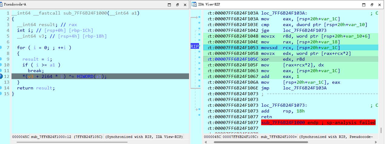Toggle breakpoint dot at pseudocode line 15
Image resolution: width=385 pixels, height=144 pixels.
[x=1, y=94]
